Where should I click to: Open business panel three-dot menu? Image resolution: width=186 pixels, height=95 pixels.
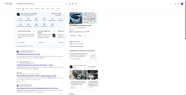coord(62,15)
